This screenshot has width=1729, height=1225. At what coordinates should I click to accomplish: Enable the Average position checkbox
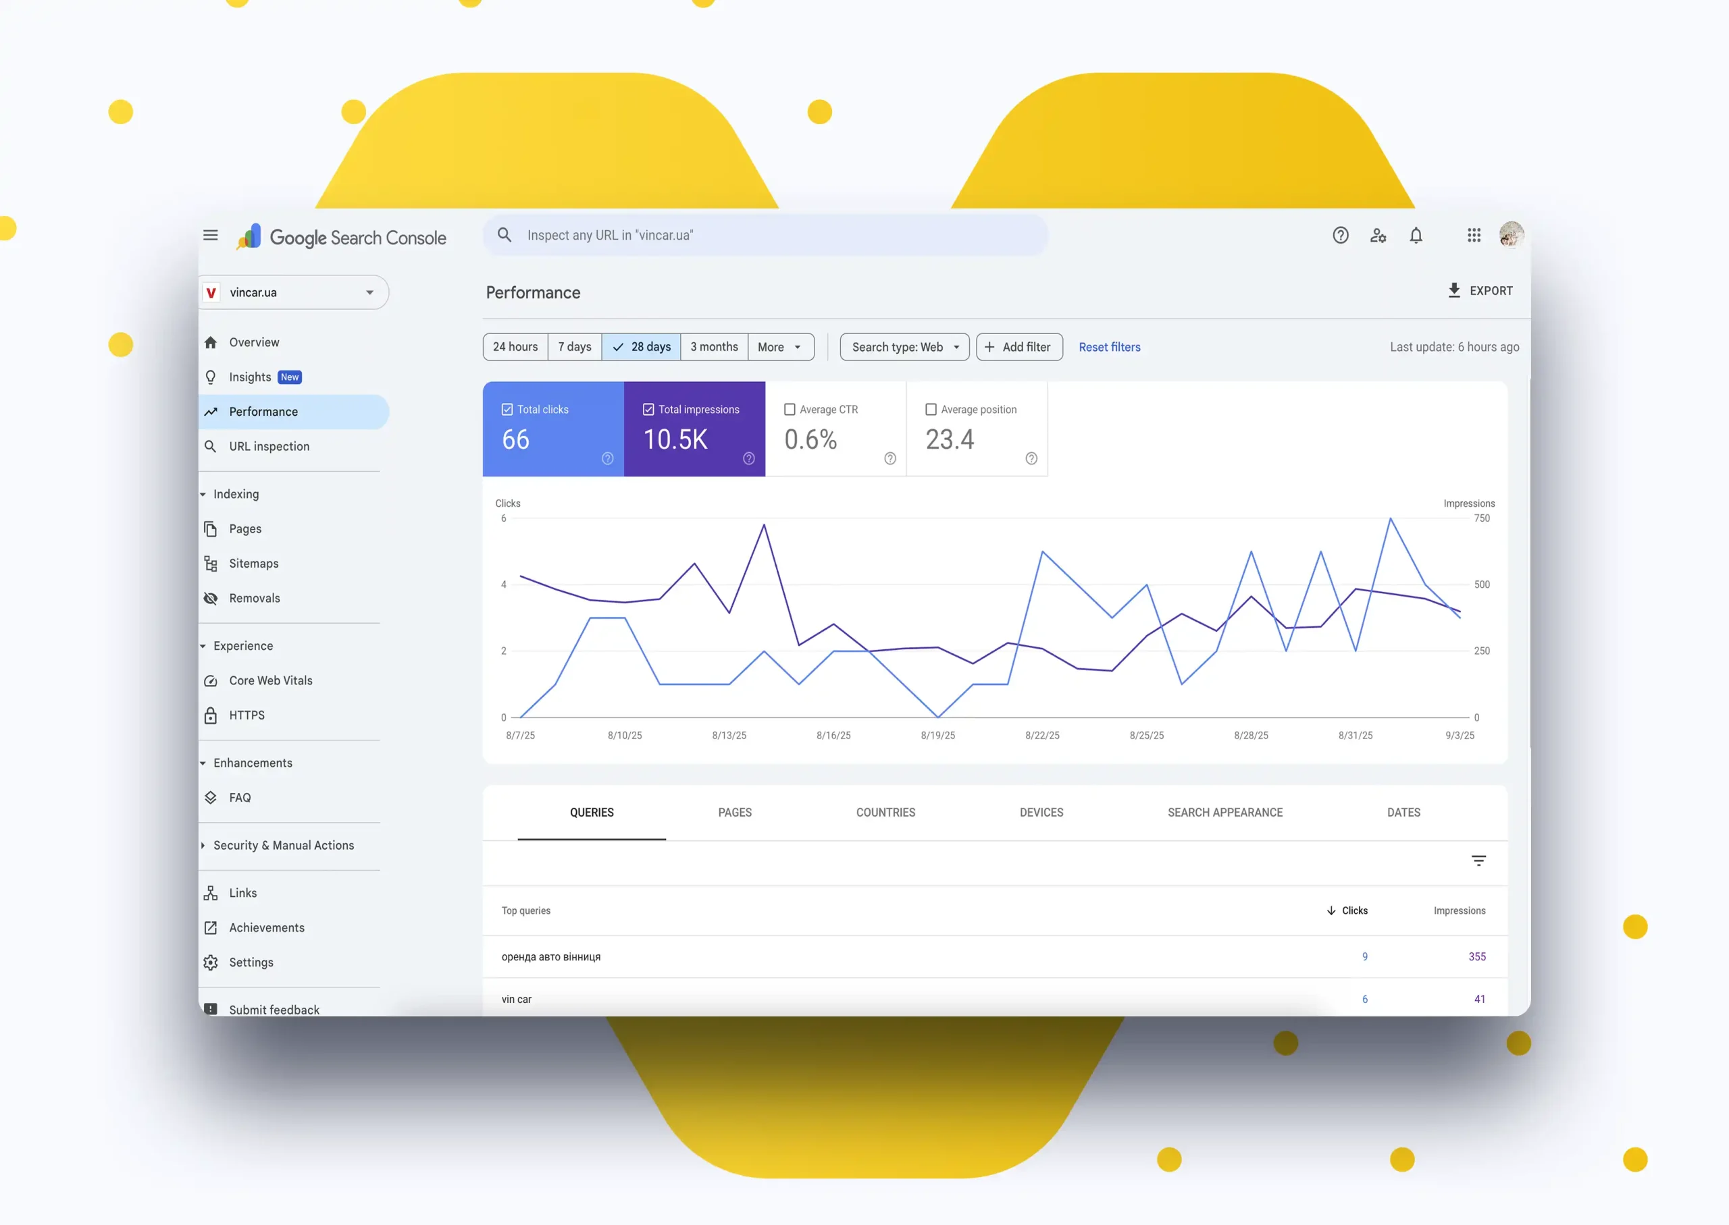931,410
